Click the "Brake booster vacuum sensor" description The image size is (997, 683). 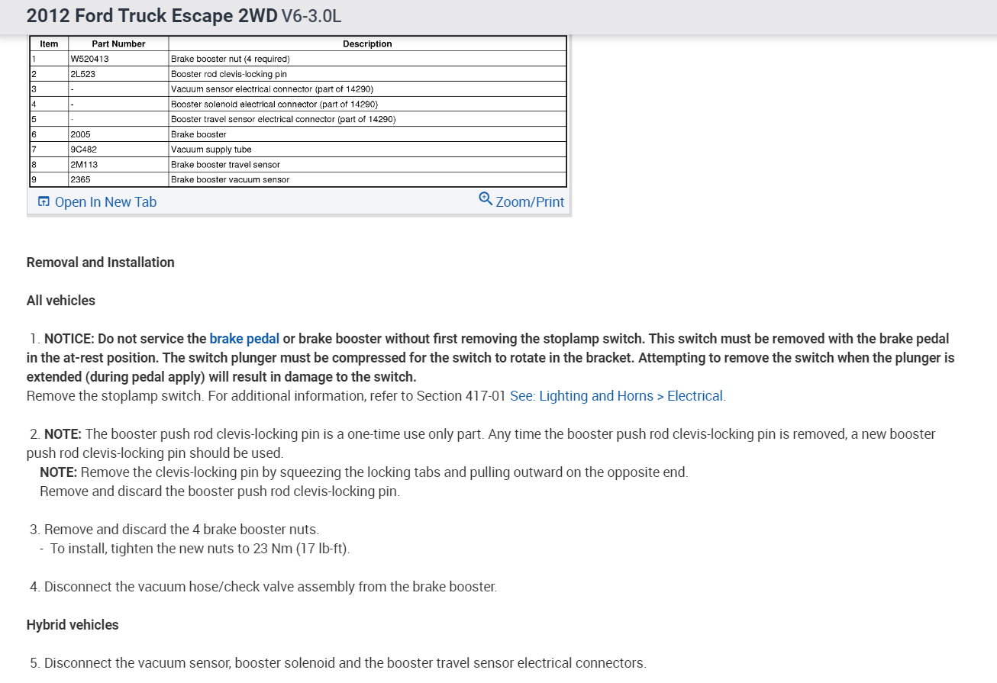tap(230, 180)
